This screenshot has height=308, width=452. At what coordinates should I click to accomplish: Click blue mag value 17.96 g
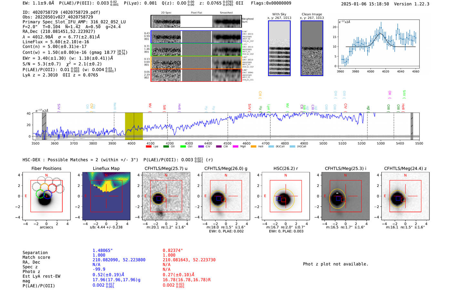[x=117, y=280]
